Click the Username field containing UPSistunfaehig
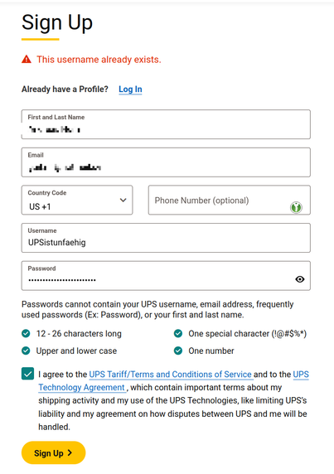The width and height of the screenshot is (334, 474). click(166, 238)
